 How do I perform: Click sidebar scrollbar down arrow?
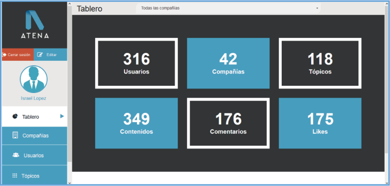69,183
